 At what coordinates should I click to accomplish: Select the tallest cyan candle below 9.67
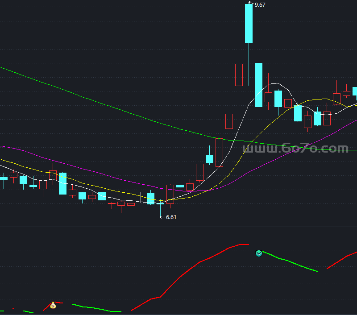pyautogui.click(x=249, y=24)
